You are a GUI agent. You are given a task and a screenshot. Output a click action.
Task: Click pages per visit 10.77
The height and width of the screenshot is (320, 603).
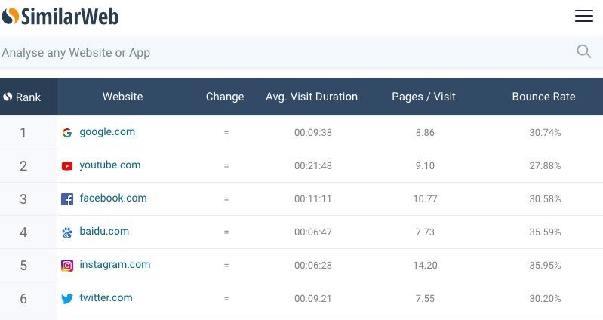(x=425, y=198)
